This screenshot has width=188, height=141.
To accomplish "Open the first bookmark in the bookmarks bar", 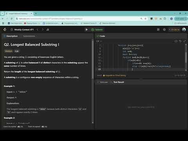I will tap(15, 23).
